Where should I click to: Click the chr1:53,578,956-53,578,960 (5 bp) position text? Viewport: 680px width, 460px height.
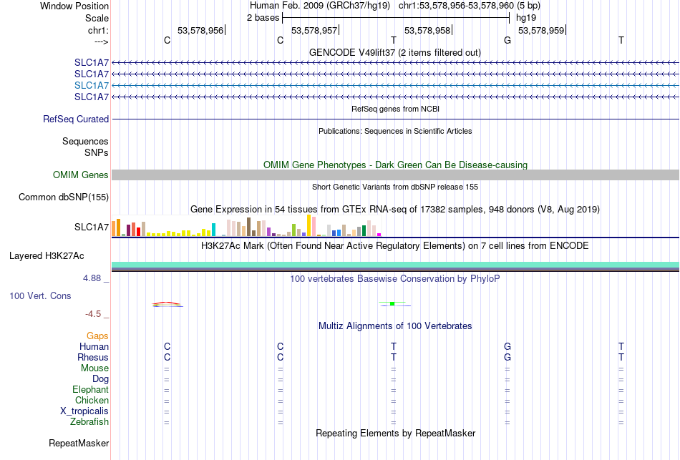click(470, 6)
